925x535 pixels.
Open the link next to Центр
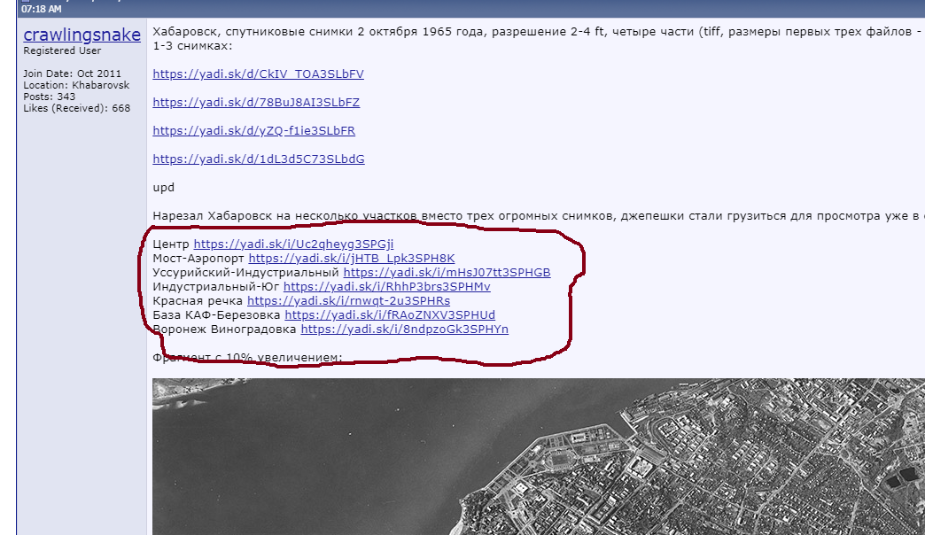(293, 244)
